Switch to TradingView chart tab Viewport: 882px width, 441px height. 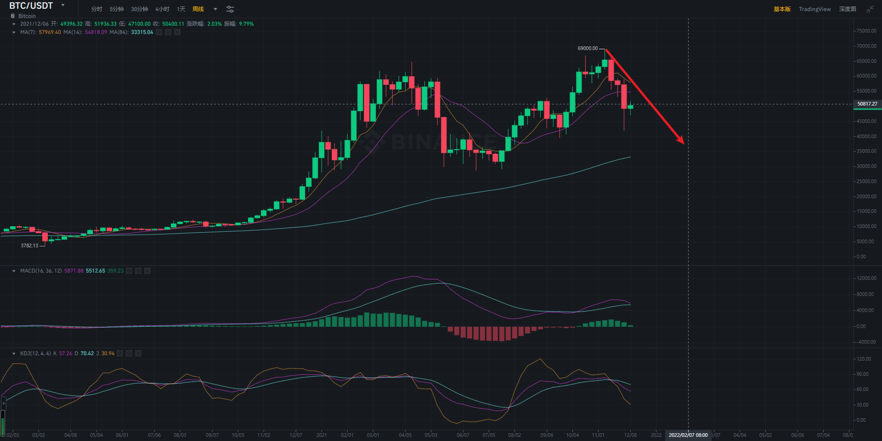[x=814, y=9]
